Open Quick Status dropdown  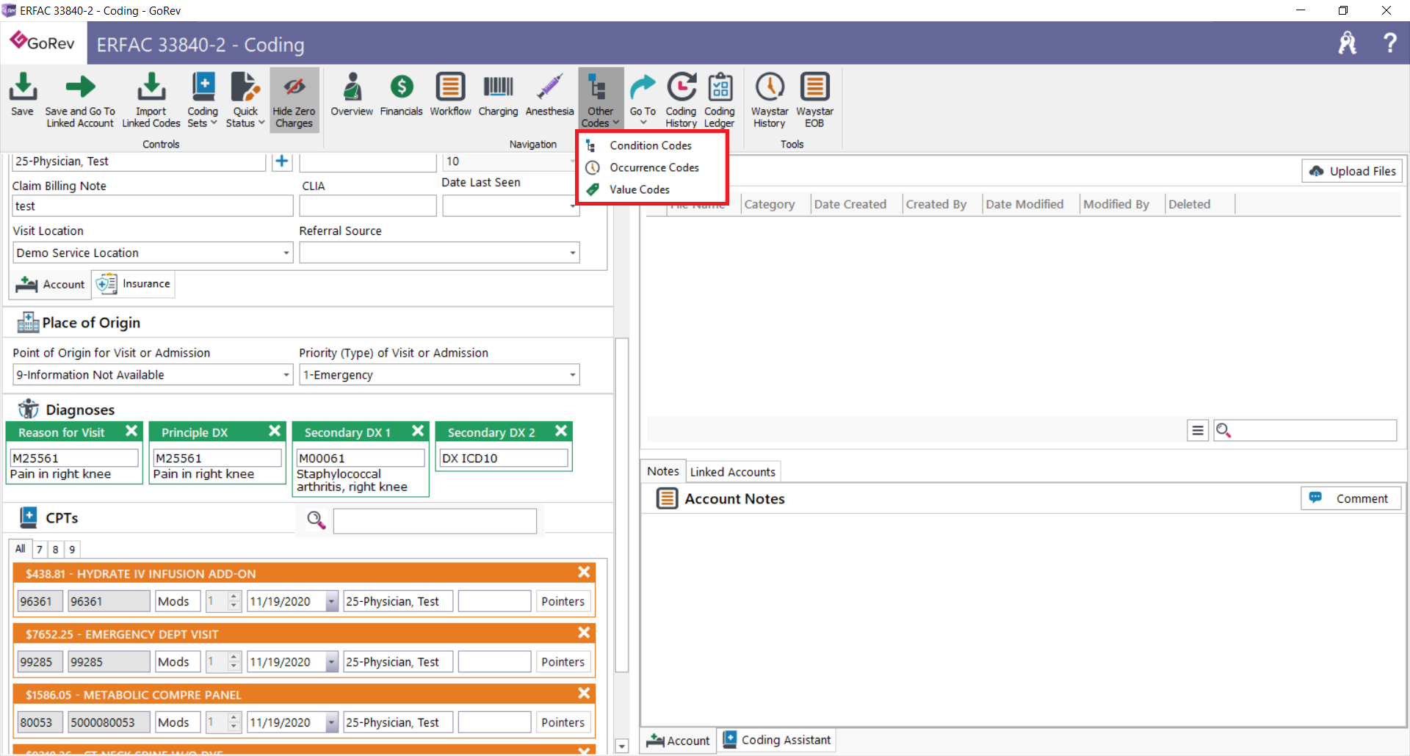[x=245, y=100]
